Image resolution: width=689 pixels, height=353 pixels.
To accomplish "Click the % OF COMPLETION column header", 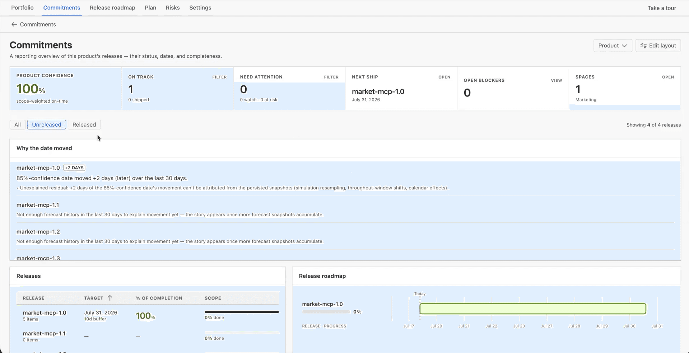I will (x=159, y=298).
